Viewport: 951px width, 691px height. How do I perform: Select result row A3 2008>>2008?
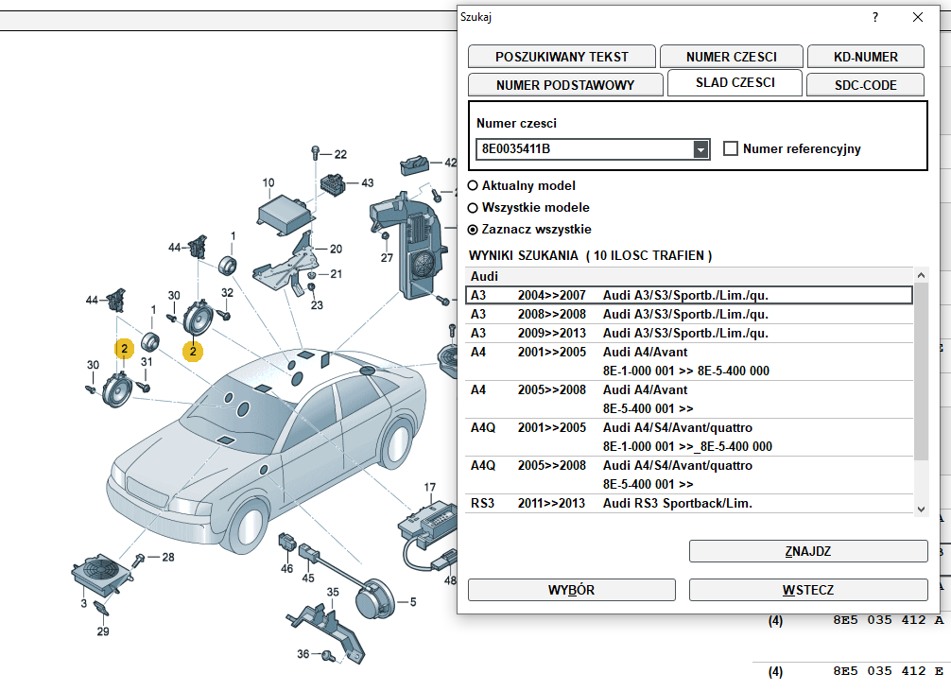click(x=689, y=314)
